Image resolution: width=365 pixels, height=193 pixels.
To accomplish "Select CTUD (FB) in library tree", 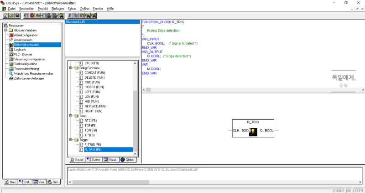I will pos(92,63).
